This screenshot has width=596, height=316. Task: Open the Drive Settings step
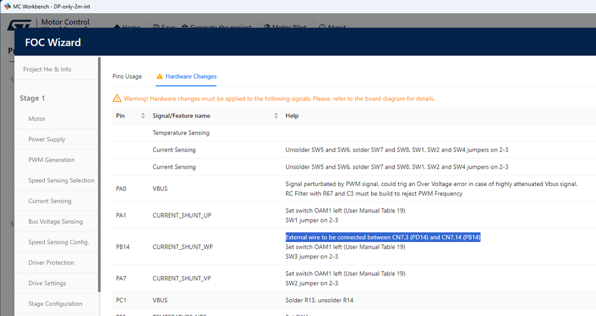click(47, 283)
